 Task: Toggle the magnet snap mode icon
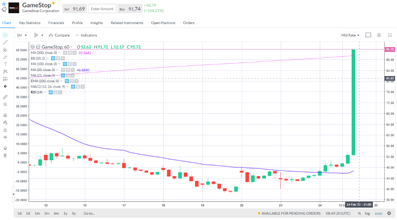coord(5,115)
